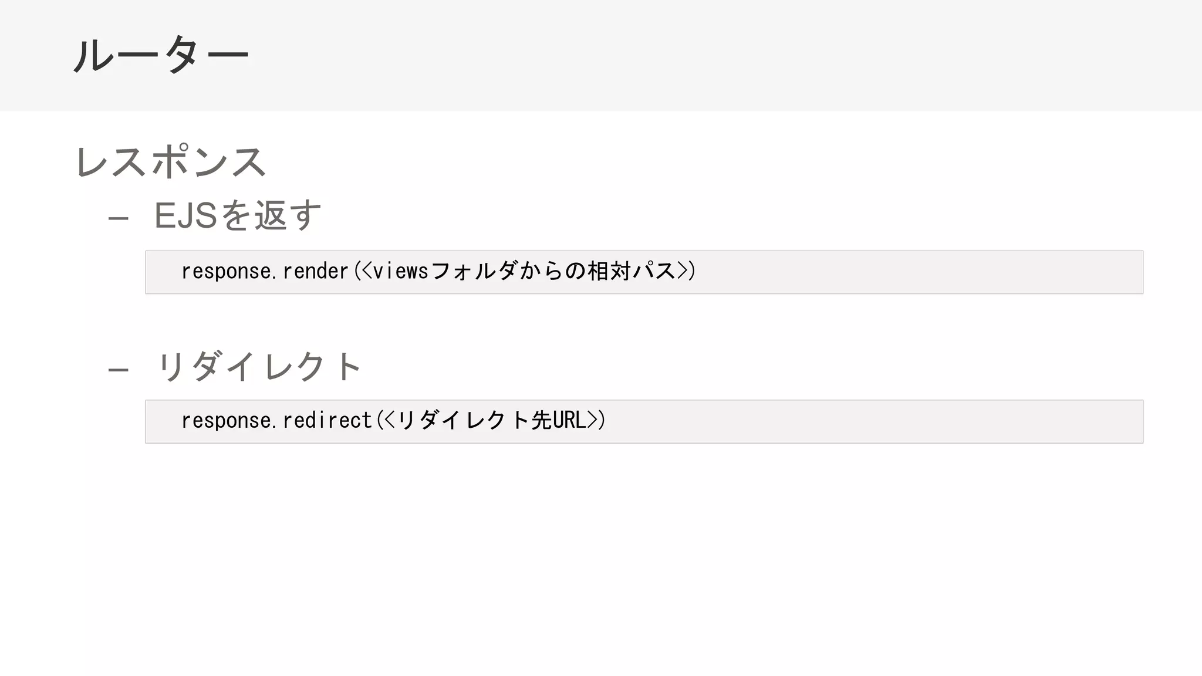Click the EJSを返す bullet text

click(x=237, y=215)
